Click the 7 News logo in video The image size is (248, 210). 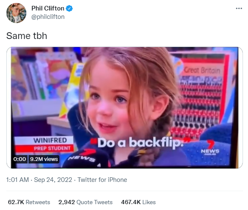coord(210,148)
